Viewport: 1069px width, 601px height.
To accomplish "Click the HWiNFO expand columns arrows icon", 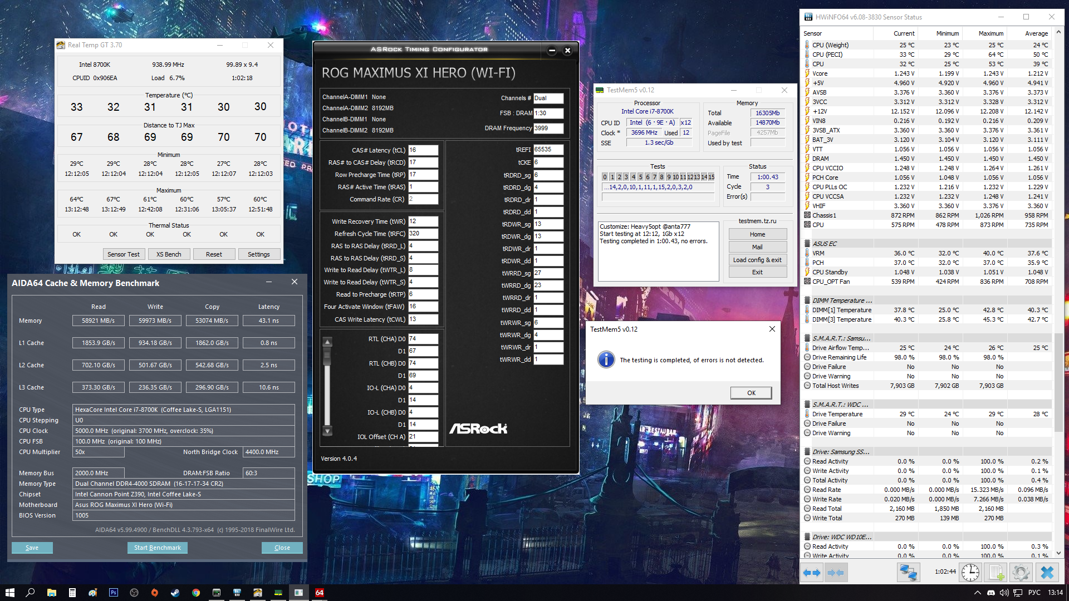I will 812,573.
